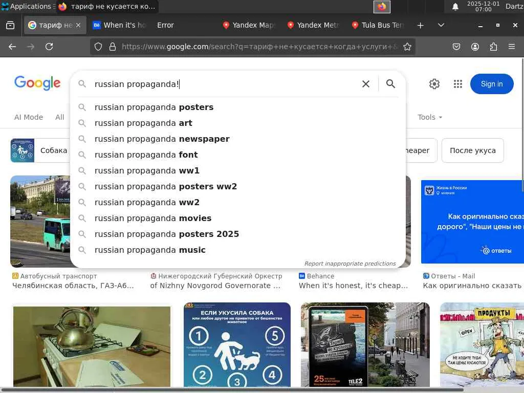Click the Google logo

[x=37, y=83]
